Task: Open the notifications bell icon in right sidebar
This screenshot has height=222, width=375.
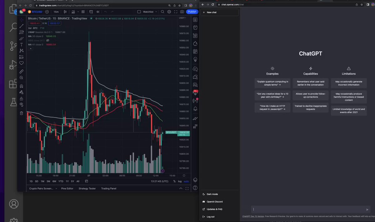Action: click(195, 109)
